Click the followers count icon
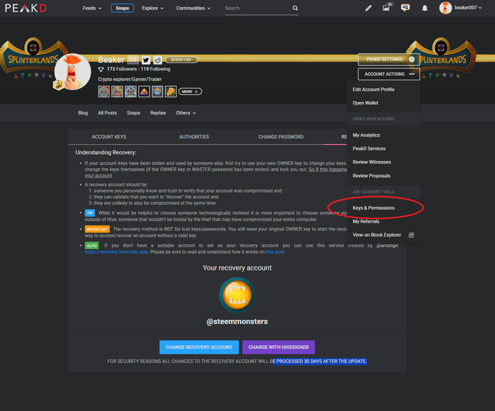The width and height of the screenshot is (495, 411). point(101,69)
